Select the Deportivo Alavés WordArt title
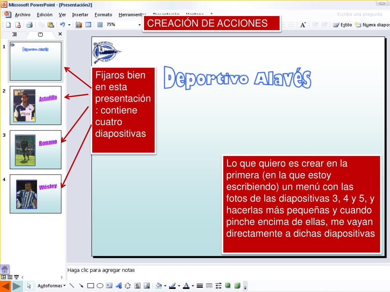390x292 pixels. pos(238,78)
